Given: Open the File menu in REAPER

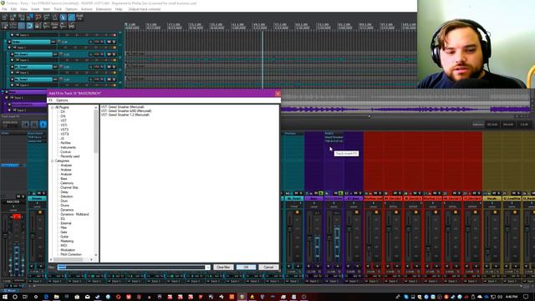Looking at the screenshot, I should point(4,9).
